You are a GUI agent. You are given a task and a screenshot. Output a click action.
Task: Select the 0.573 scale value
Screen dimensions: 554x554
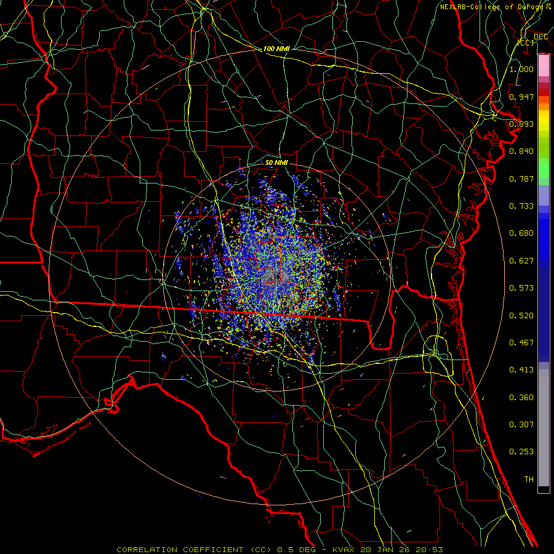pos(521,288)
